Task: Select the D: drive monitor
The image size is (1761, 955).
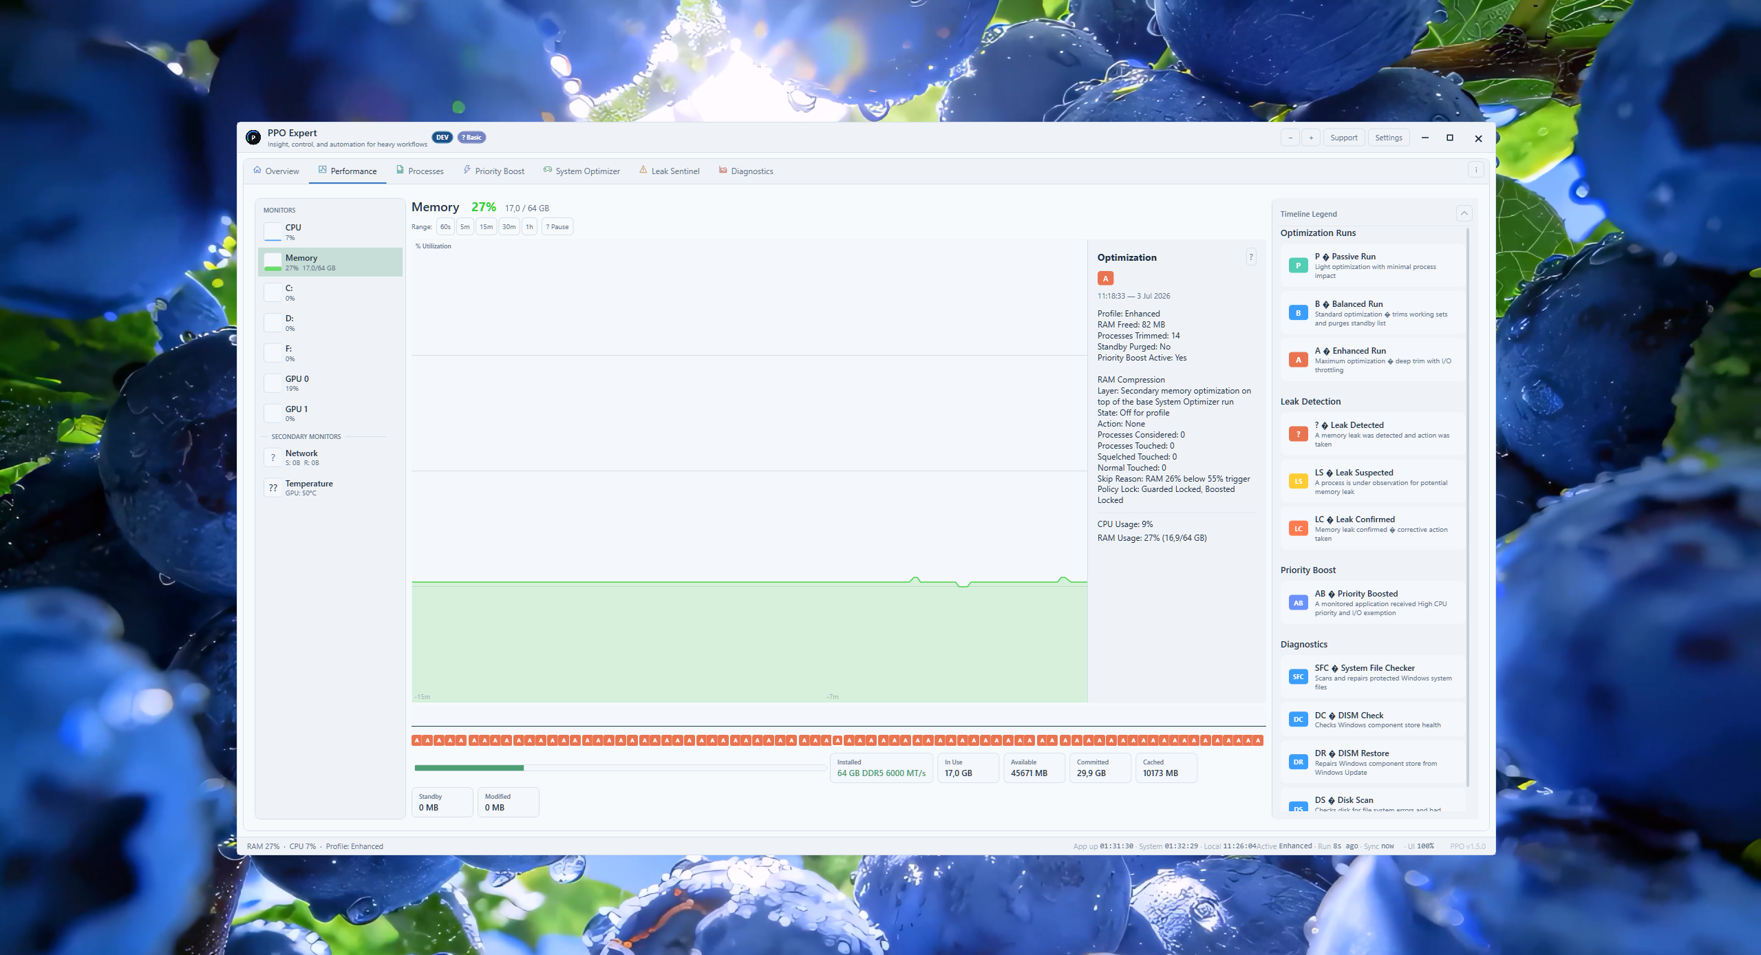Action: click(x=330, y=323)
